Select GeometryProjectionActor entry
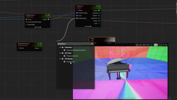This screenshot has width=177, height=100. (76, 50)
